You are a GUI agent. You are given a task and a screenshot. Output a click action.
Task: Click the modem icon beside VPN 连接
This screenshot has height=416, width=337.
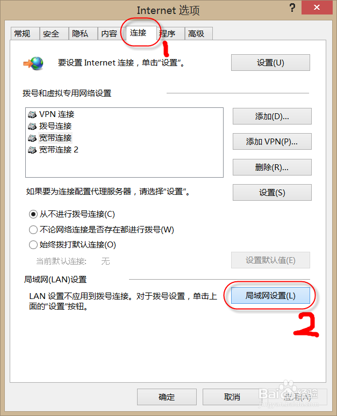coord(32,115)
